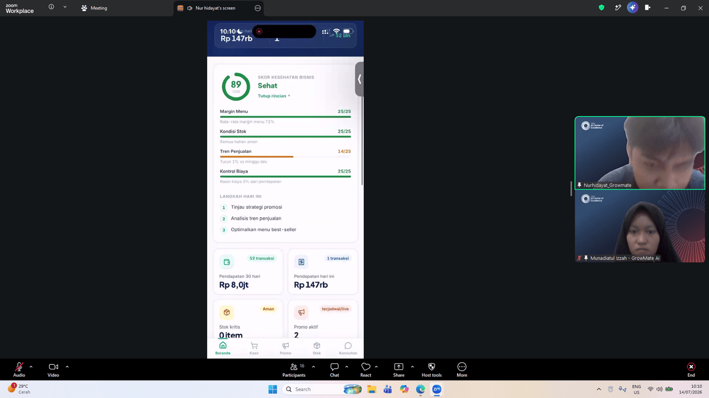
Task: Open the Pendapatan hari ini card
Action: (x=323, y=272)
